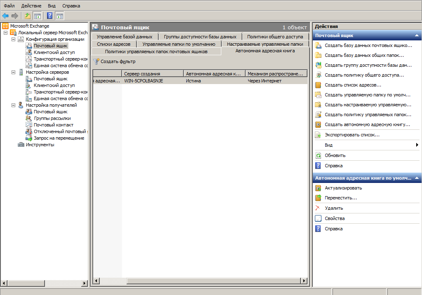The height and width of the screenshot is (295, 422).
Task: Click the blue Help toolbar icon
Action: point(49,16)
